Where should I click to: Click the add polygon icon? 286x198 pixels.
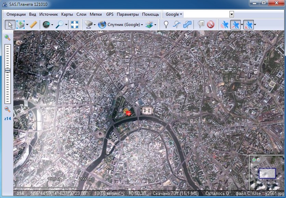pyautogui.click(x=187, y=25)
